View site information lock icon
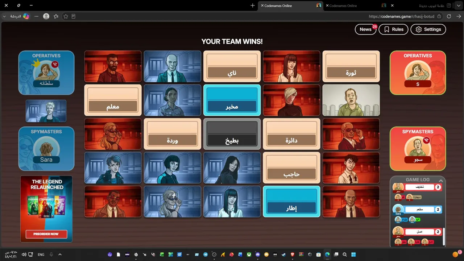 click(439, 16)
